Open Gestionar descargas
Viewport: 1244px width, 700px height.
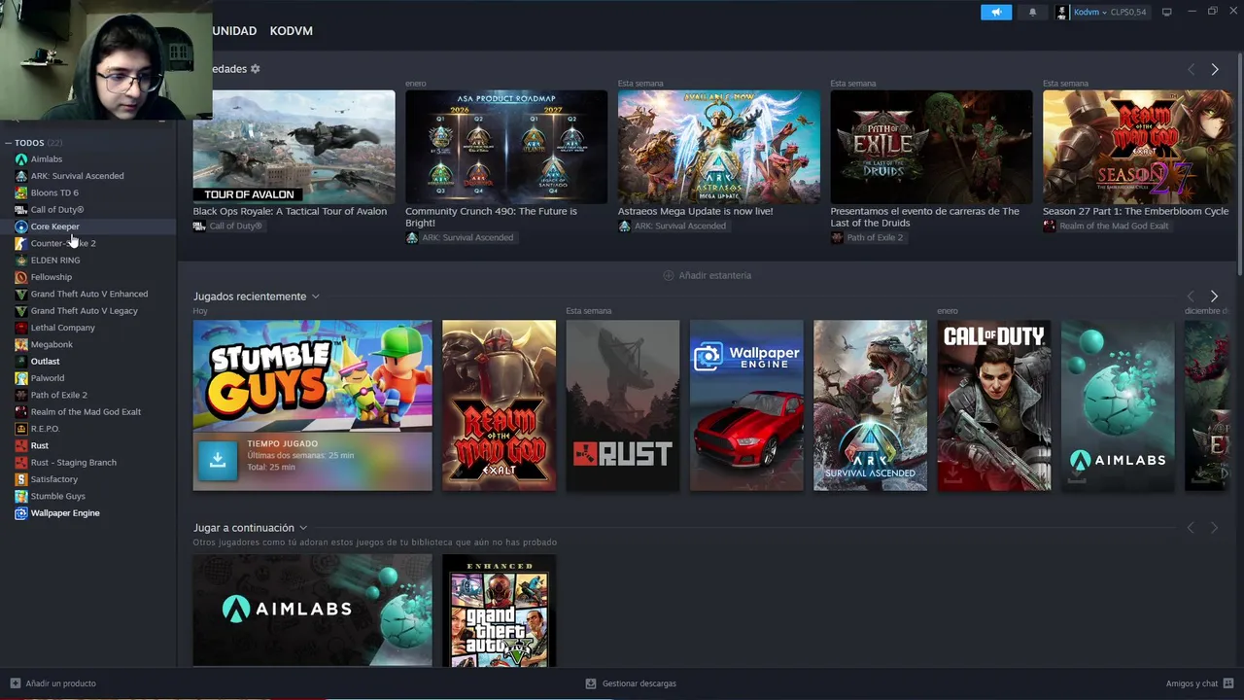point(631,683)
